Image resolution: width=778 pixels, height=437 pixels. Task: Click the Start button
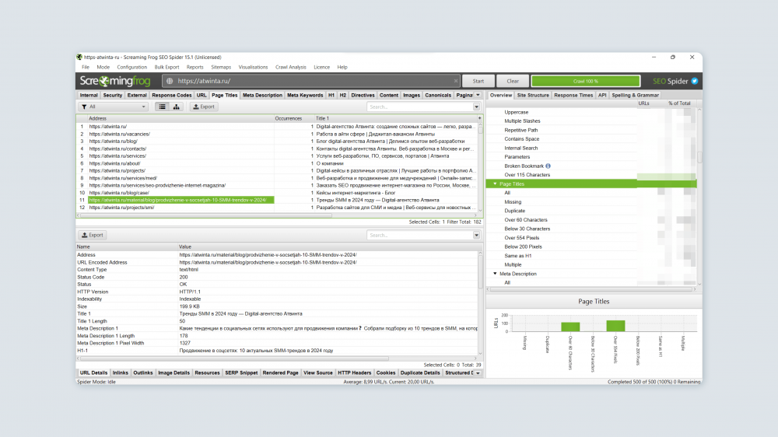point(478,81)
